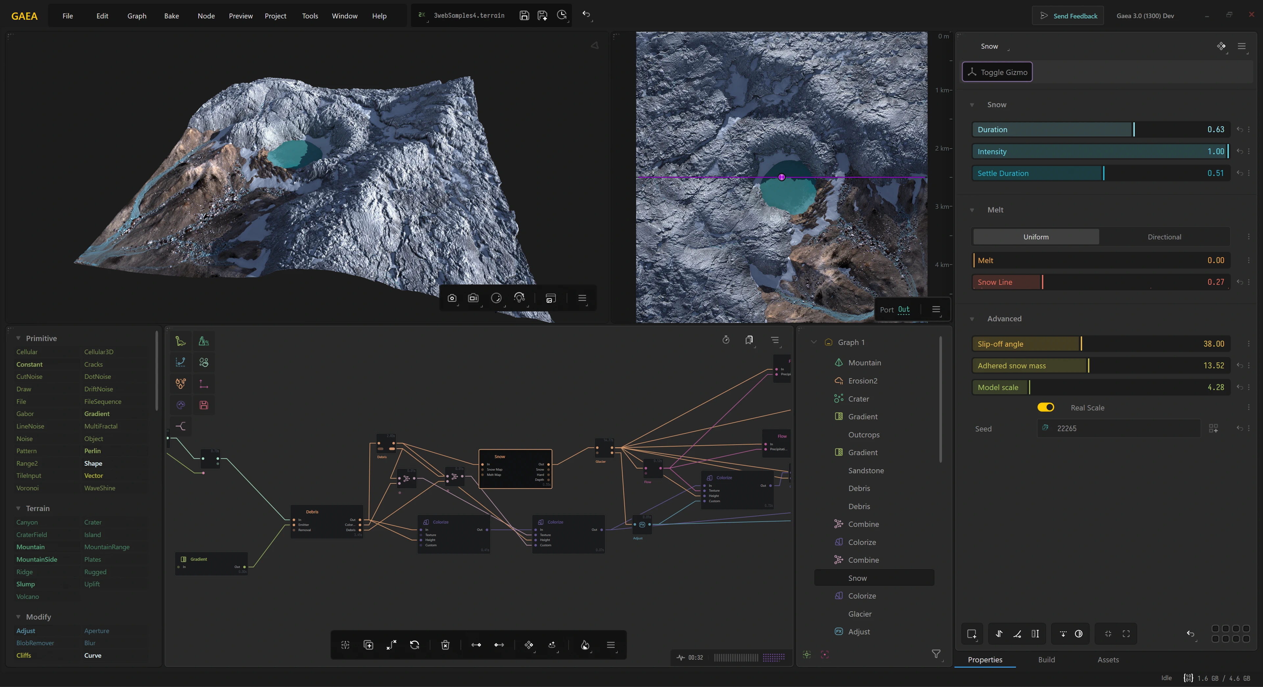Collapse the Snow properties section

point(972,105)
